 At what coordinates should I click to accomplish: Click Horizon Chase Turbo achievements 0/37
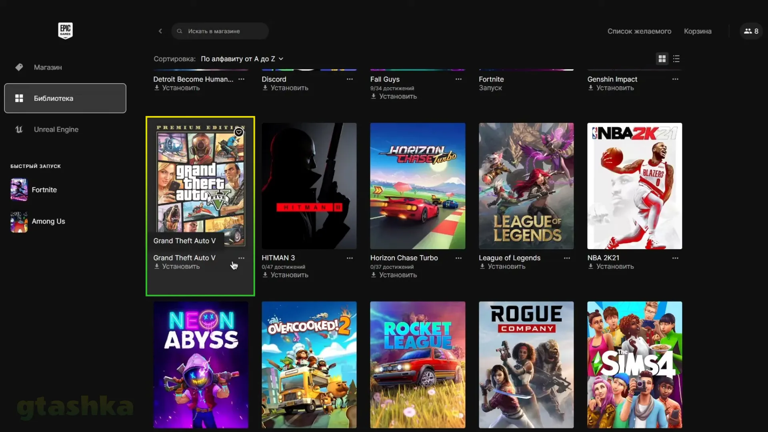[x=392, y=267]
